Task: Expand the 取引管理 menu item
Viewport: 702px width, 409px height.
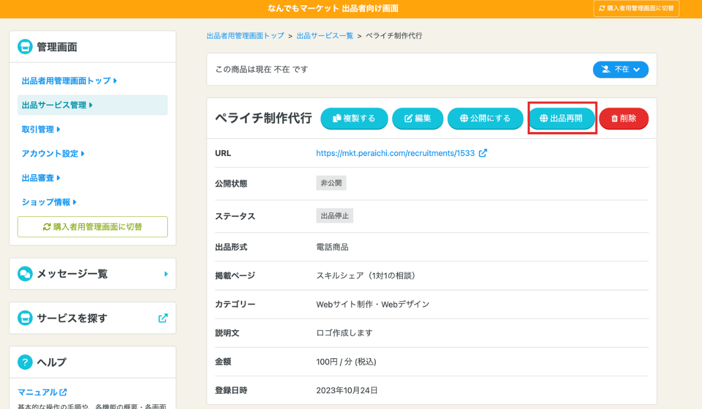Action: pos(41,129)
